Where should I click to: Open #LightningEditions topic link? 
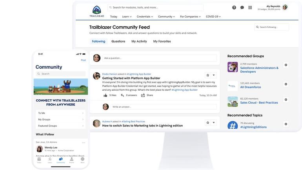[x=253, y=127]
